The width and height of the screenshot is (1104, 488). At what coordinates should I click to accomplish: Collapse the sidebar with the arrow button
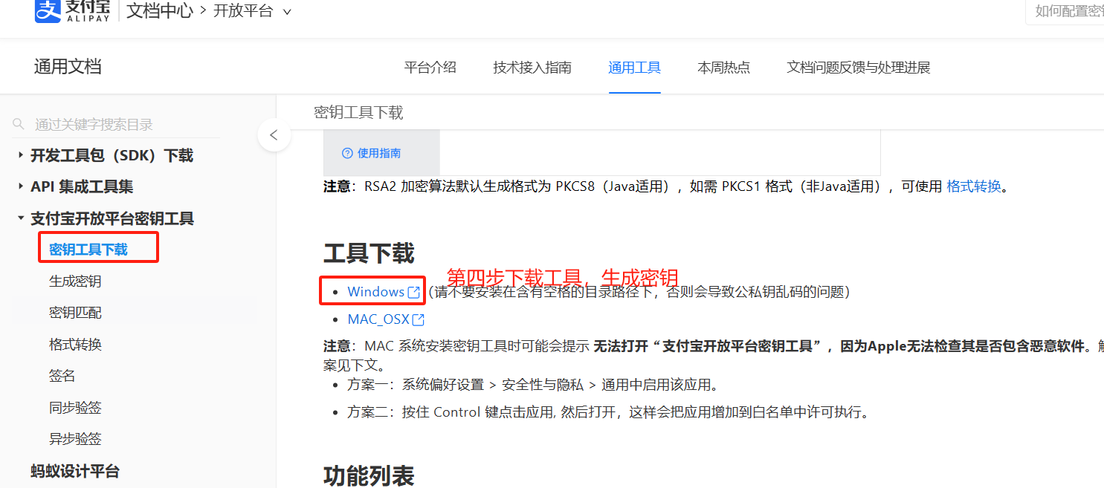pyautogui.click(x=274, y=135)
